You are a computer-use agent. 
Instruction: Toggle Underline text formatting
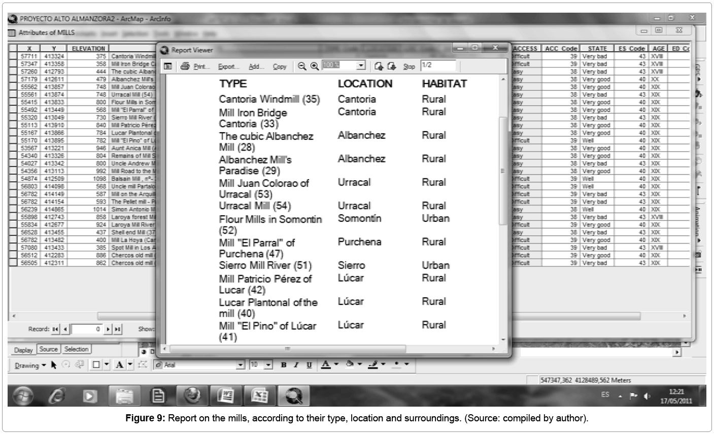click(x=309, y=365)
